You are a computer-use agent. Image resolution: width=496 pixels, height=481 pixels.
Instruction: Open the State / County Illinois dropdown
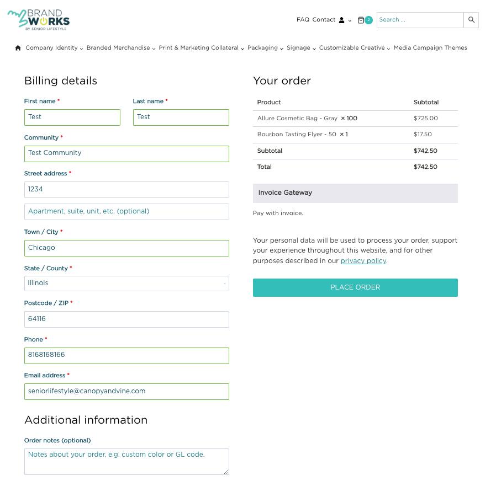pyautogui.click(x=126, y=284)
